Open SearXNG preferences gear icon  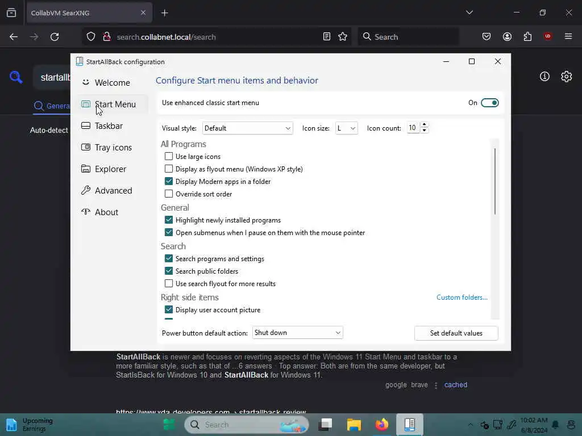pos(567,77)
